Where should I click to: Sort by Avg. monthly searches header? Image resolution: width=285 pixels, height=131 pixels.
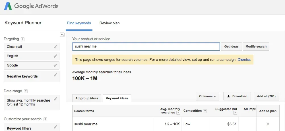[170, 111]
